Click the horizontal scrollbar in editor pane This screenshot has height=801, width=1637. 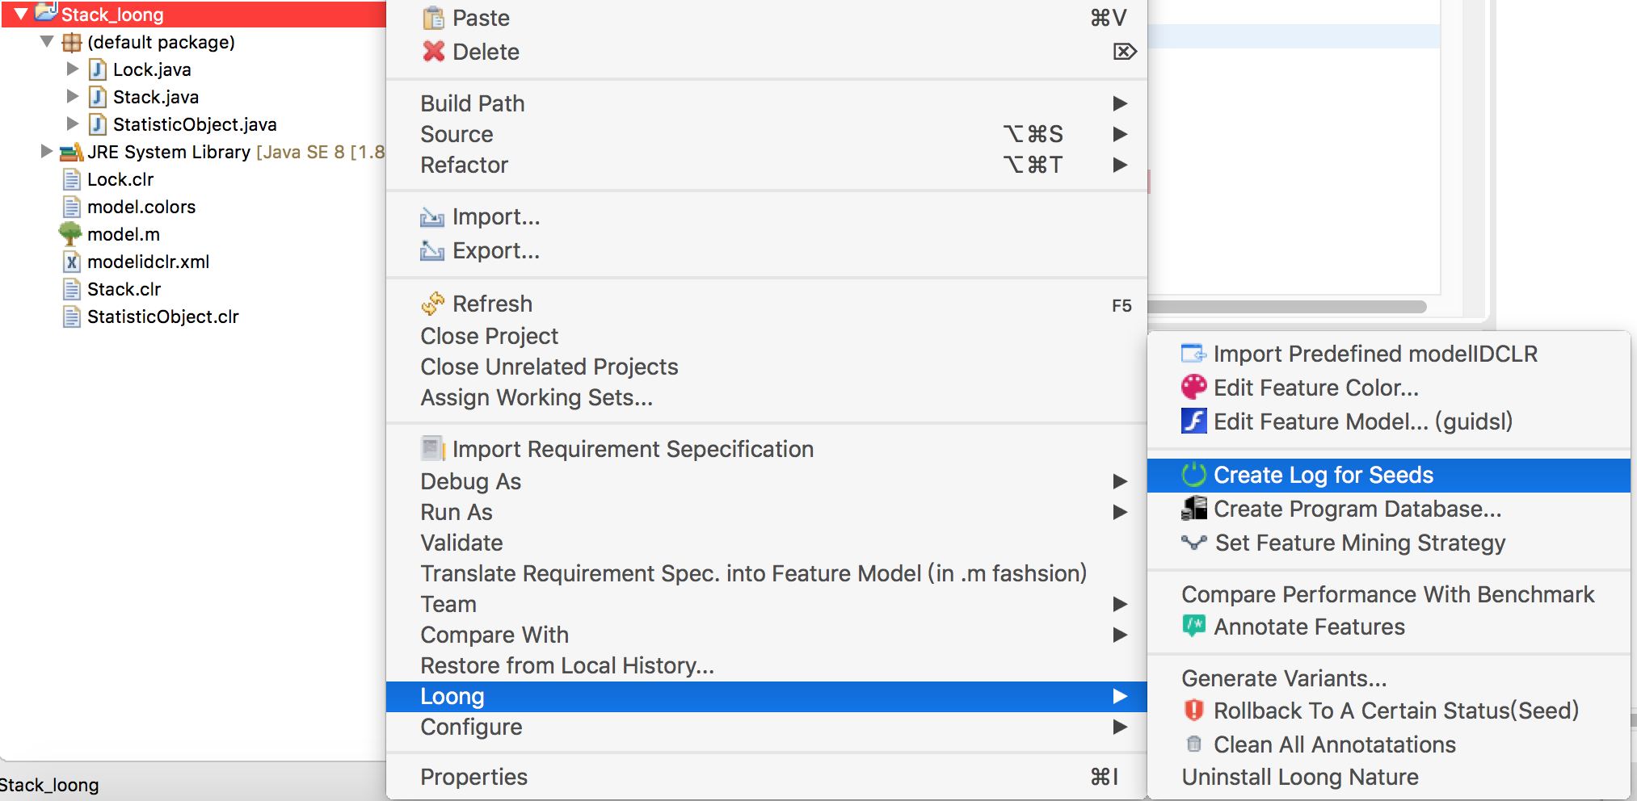(x=1286, y=307)
